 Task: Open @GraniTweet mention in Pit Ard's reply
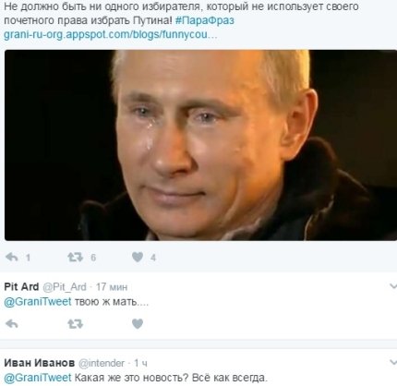[38, 301]
